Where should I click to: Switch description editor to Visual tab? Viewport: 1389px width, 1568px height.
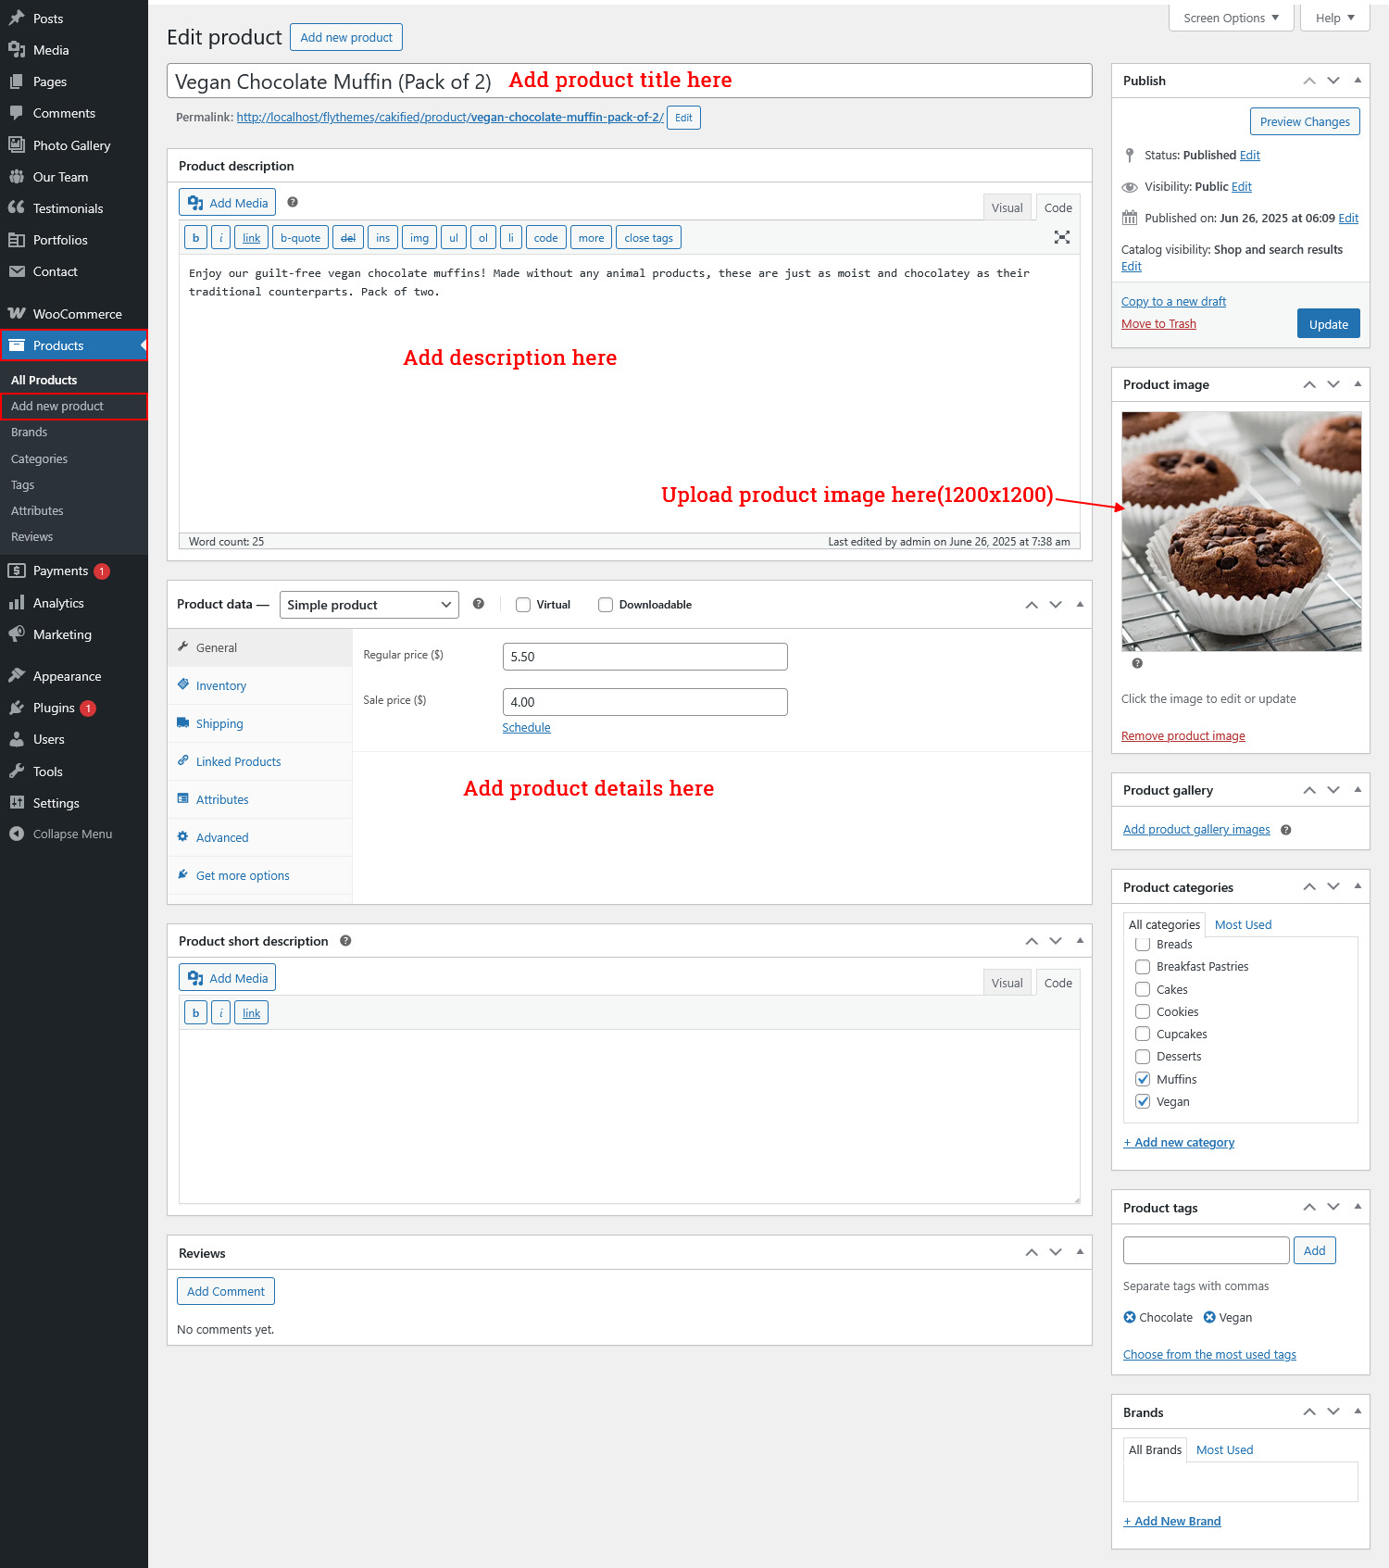(x=1007, y=207)
